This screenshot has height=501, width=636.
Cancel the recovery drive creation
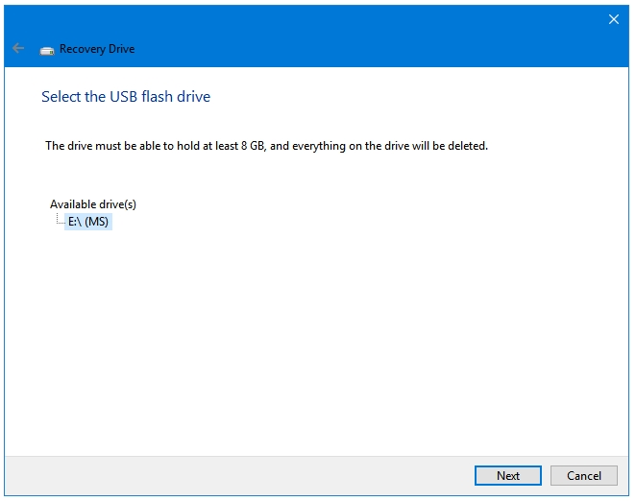point(584,475)
